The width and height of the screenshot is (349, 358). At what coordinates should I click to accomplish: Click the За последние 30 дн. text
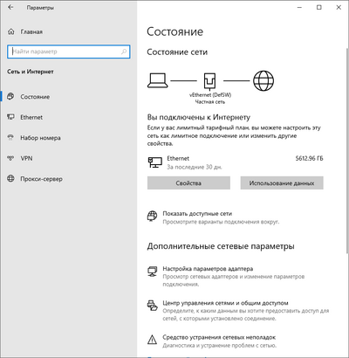click(x=195, y=167)
